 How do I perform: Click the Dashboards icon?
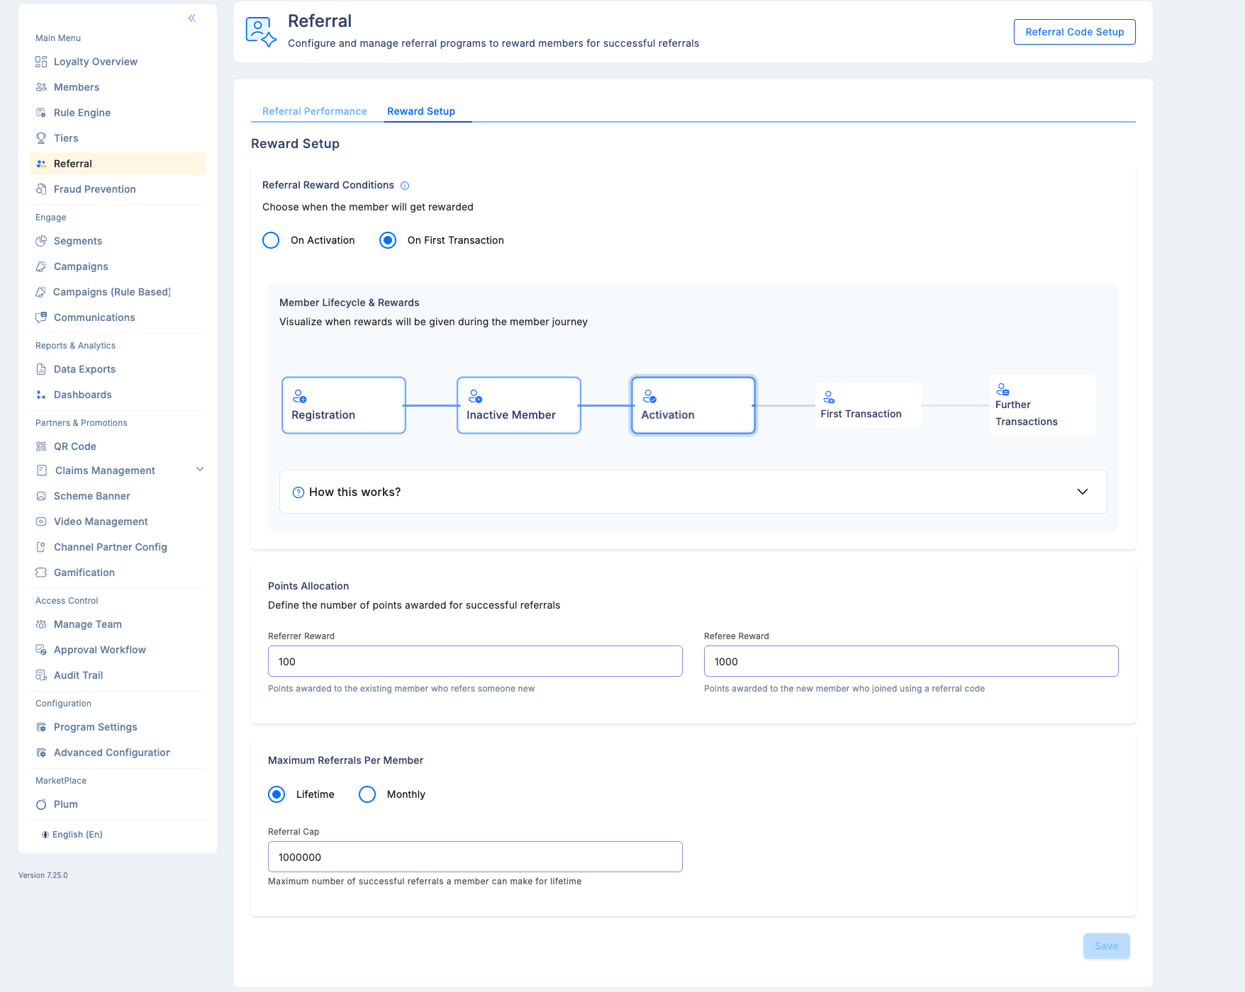(41, 395)
